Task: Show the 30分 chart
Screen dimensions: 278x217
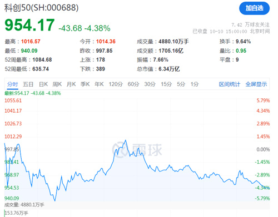Action: coord(150,84)
